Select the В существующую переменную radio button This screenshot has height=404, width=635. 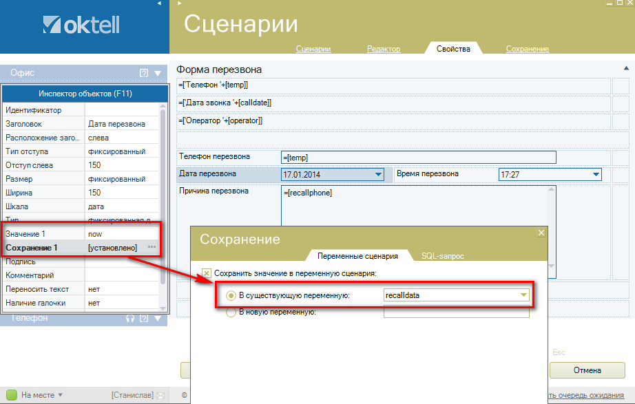[x=231, y=295]
